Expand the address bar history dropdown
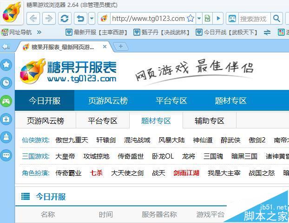The width and height of the screenshot is (289, 223). click(199, 19)
